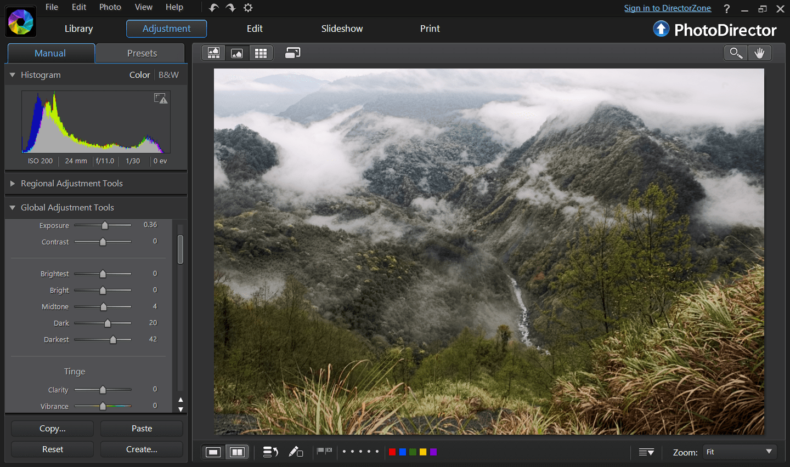Collapse Global Adjustment Tools section
The width and height of the screenshot is (790, 467).
point(12,208)
